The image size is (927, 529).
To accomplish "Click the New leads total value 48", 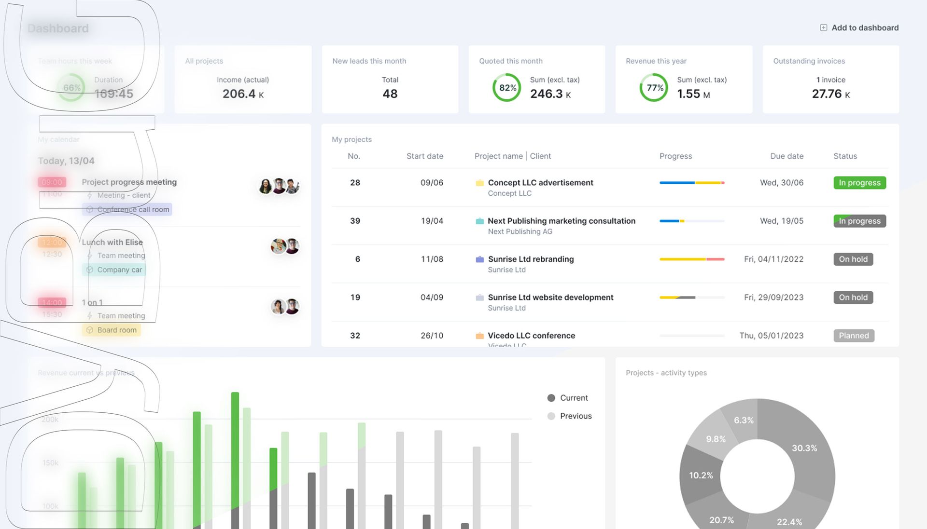I will tap(390, 94).
